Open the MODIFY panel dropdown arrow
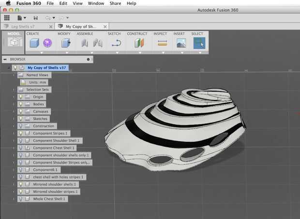Viewport: 300px width, 219px height. pyautogui.click(x=67, y=53)
